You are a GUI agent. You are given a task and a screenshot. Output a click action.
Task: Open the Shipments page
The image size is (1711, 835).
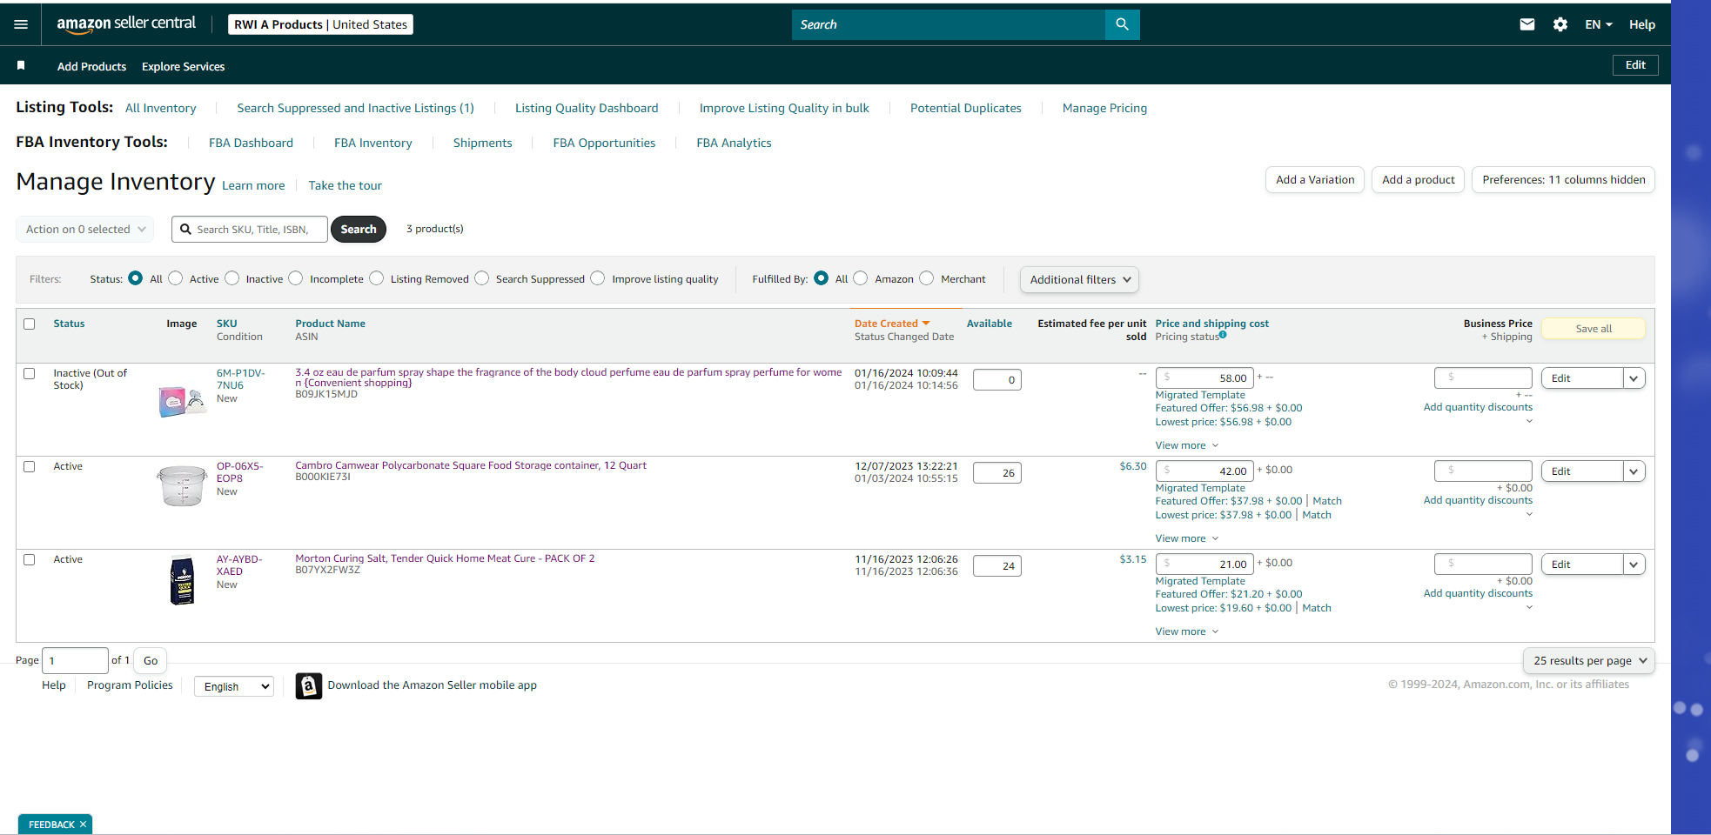[x=483, y=143]
